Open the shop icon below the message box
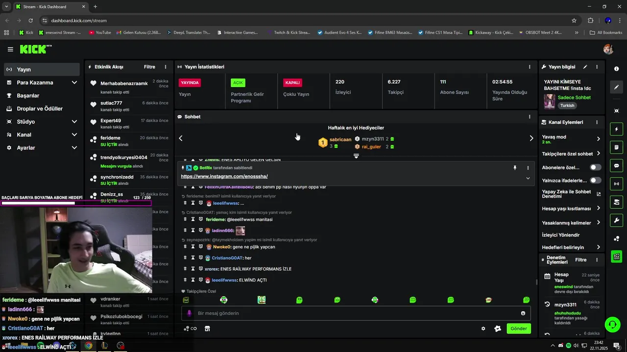 tap(207, 329)
